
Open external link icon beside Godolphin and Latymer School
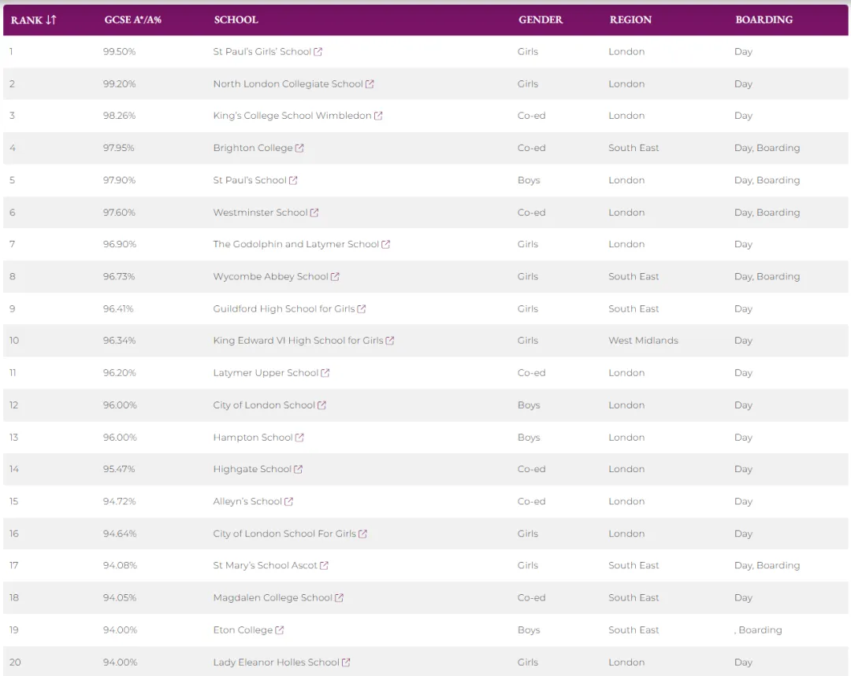(x=386, y=244)
